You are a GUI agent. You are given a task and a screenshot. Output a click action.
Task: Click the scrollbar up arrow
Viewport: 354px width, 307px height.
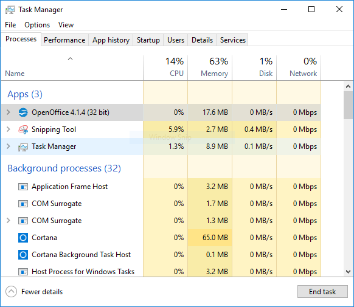point(348,86)
